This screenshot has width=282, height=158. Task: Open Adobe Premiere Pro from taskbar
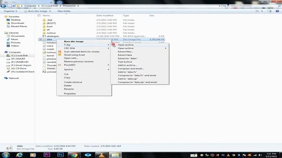tap(47, 155)
